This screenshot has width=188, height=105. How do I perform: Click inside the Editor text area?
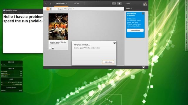click(23, 33)
